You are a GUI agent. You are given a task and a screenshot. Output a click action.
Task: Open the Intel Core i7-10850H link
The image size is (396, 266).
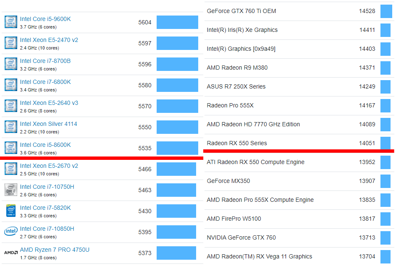click(x=47, y=228)
